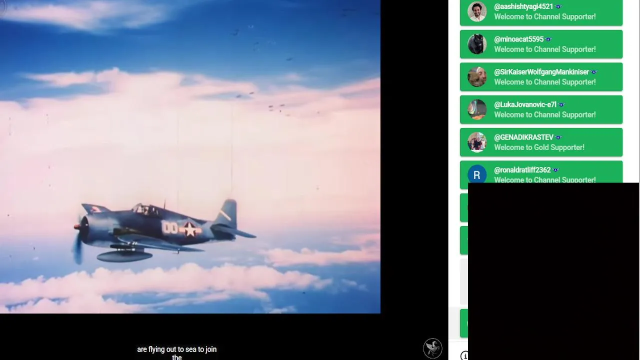Click the welcome message under @SirKaiserWolfgangMankiniser
This screenshot has width=640, height=360.
(x=545, y=82)
